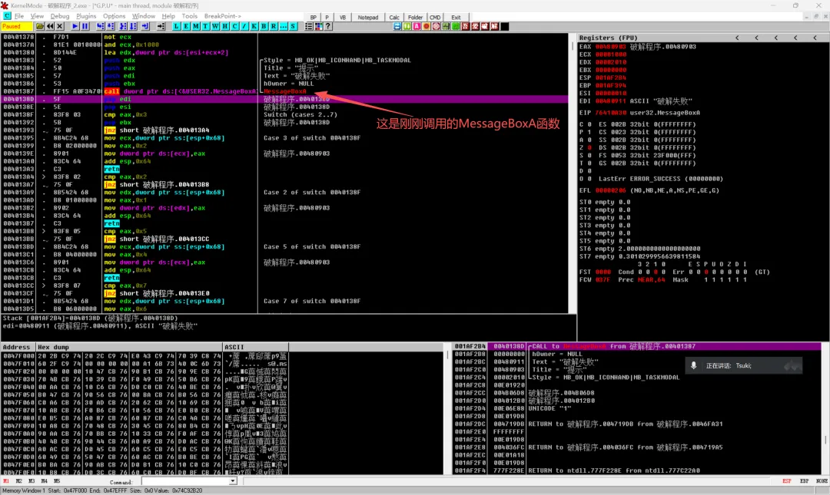Switch to memory window M3
830x495 pixels.
click(x=32, y=481)
